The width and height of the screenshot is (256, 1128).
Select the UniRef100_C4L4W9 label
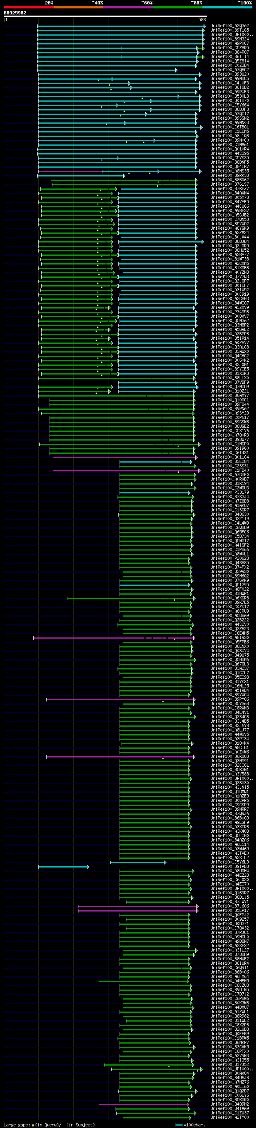(x=230, y=523)
